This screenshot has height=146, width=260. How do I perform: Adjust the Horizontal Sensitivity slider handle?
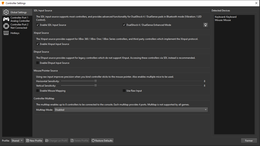click(95, 81)
